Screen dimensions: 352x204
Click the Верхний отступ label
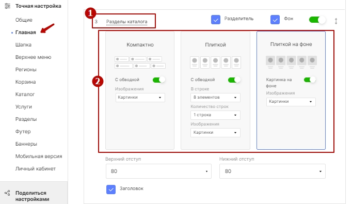[x=123, y=159]
